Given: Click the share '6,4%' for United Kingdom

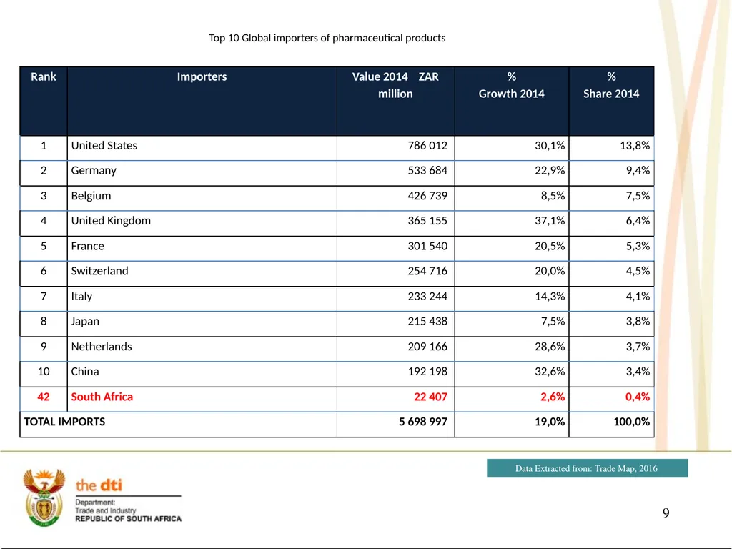Looking at the screenshot, I should (638, 221).
